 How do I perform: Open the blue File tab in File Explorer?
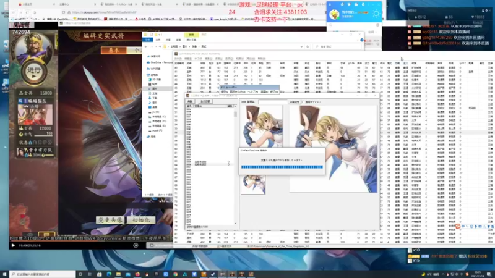(x=147, y=40)
